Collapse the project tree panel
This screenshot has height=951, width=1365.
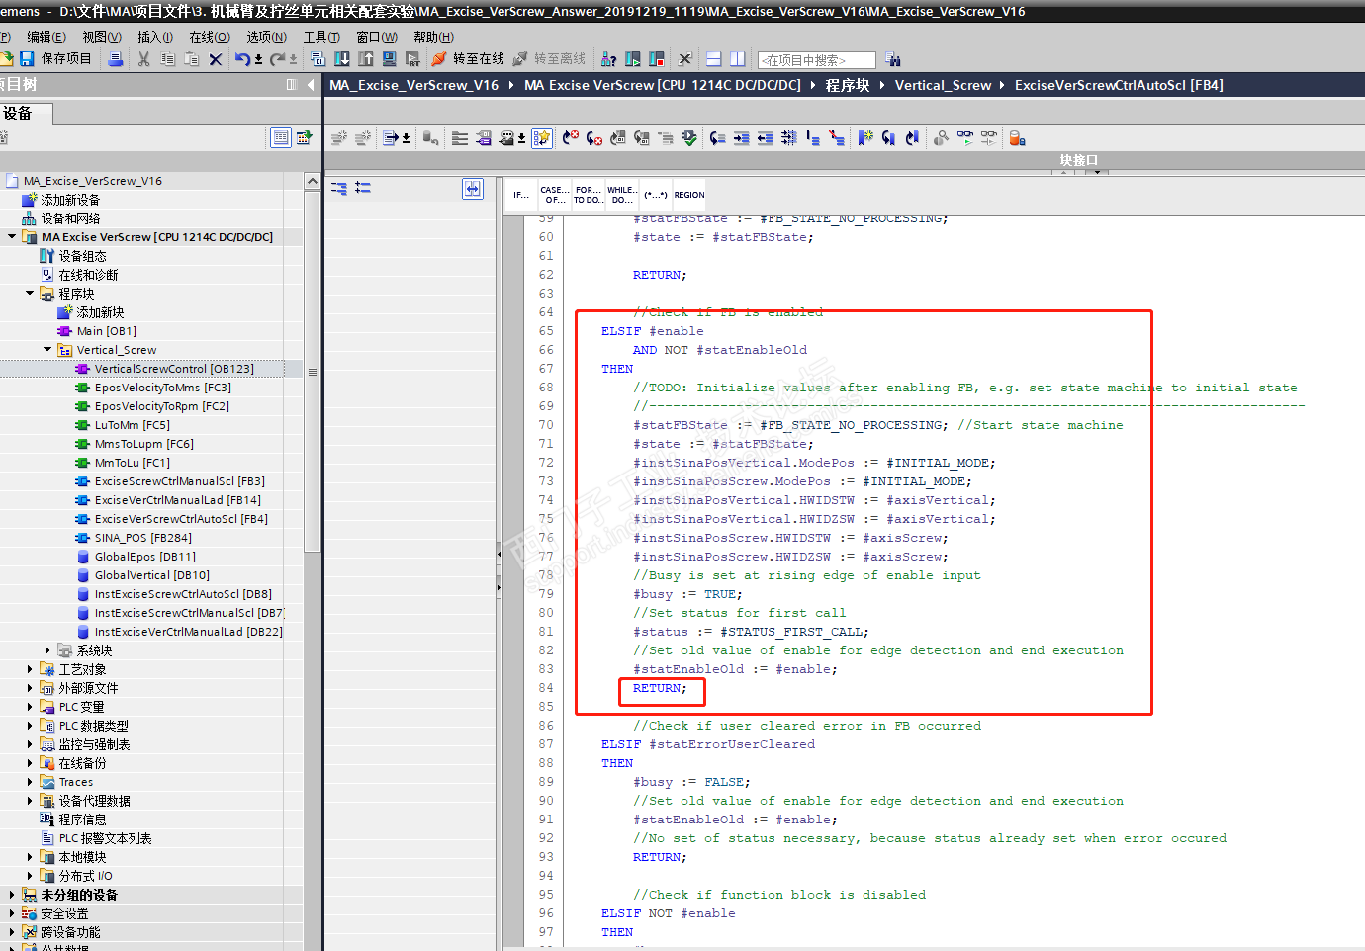[311, 85]
